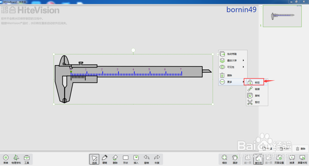This screenshot has width=309, height=166.
Task: Choose 剪切 cut in the submenu
Action: tap(257, 102)
